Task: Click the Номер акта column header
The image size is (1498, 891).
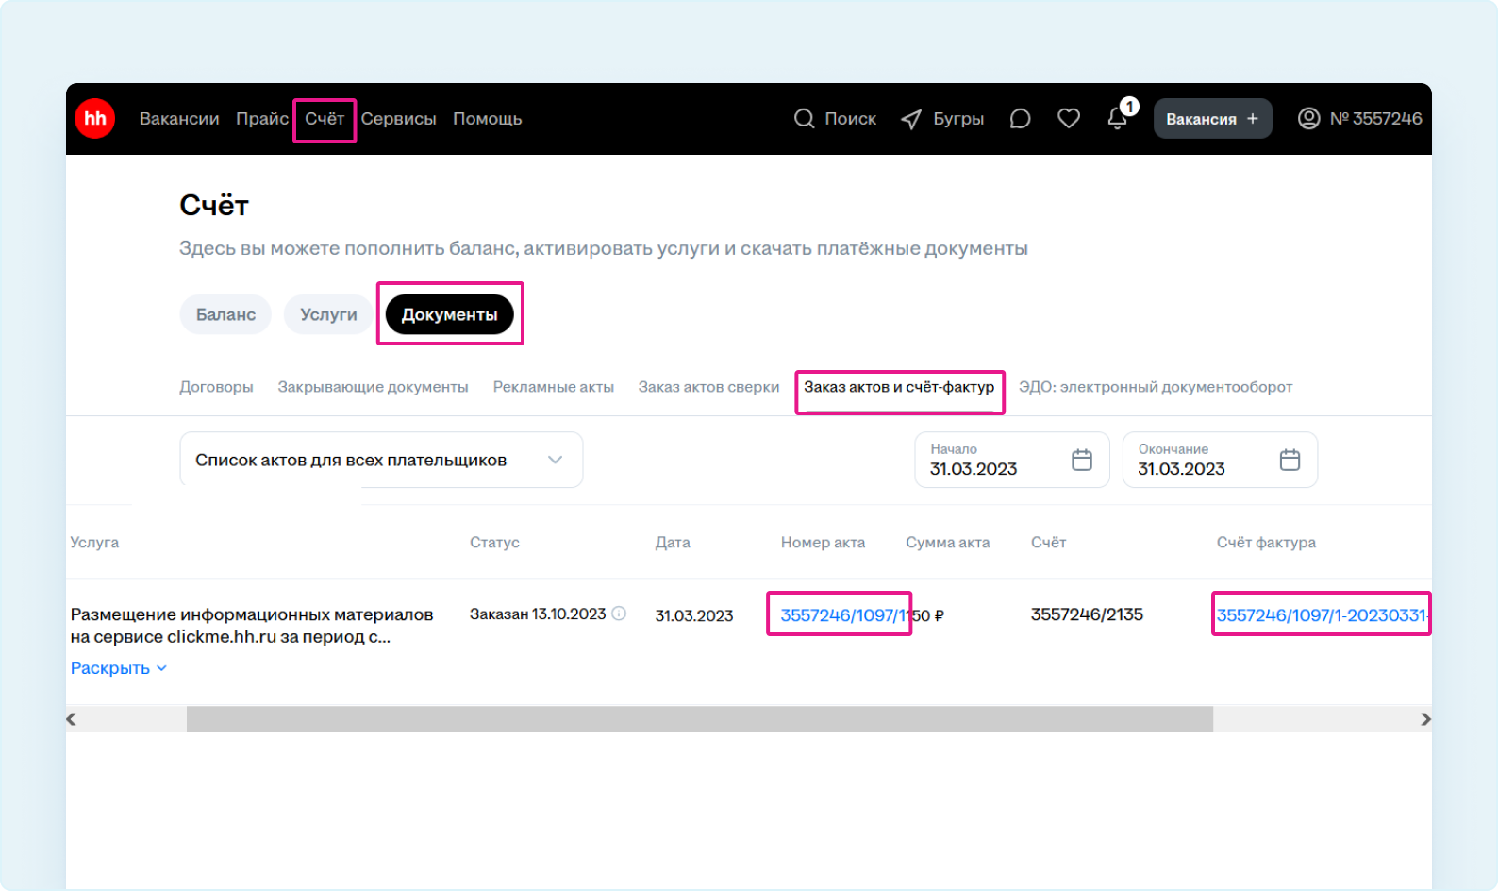Action: point(823,543)
